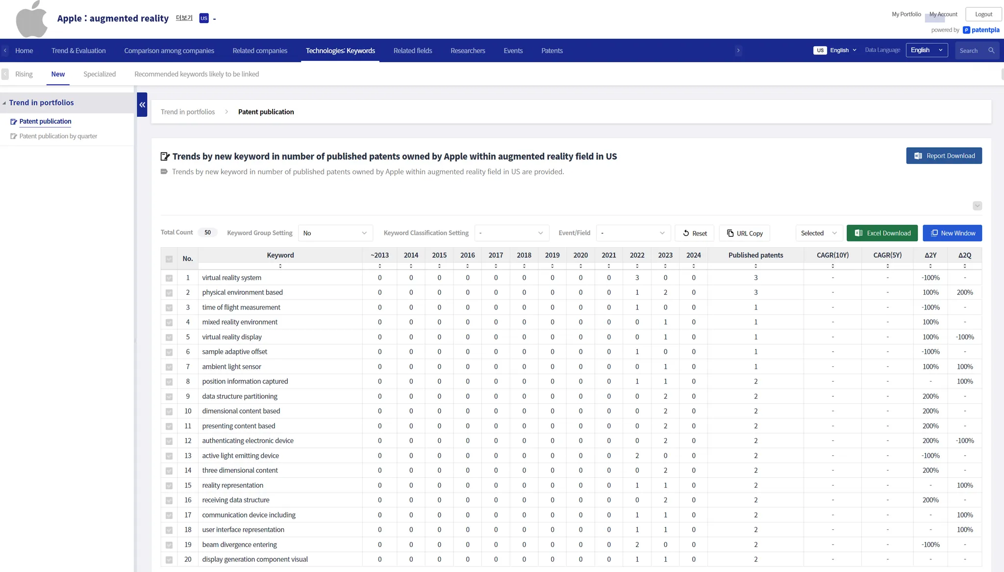Click the search magnifier icon
This screenshot has width=1004, height=572.
(991, 51)
